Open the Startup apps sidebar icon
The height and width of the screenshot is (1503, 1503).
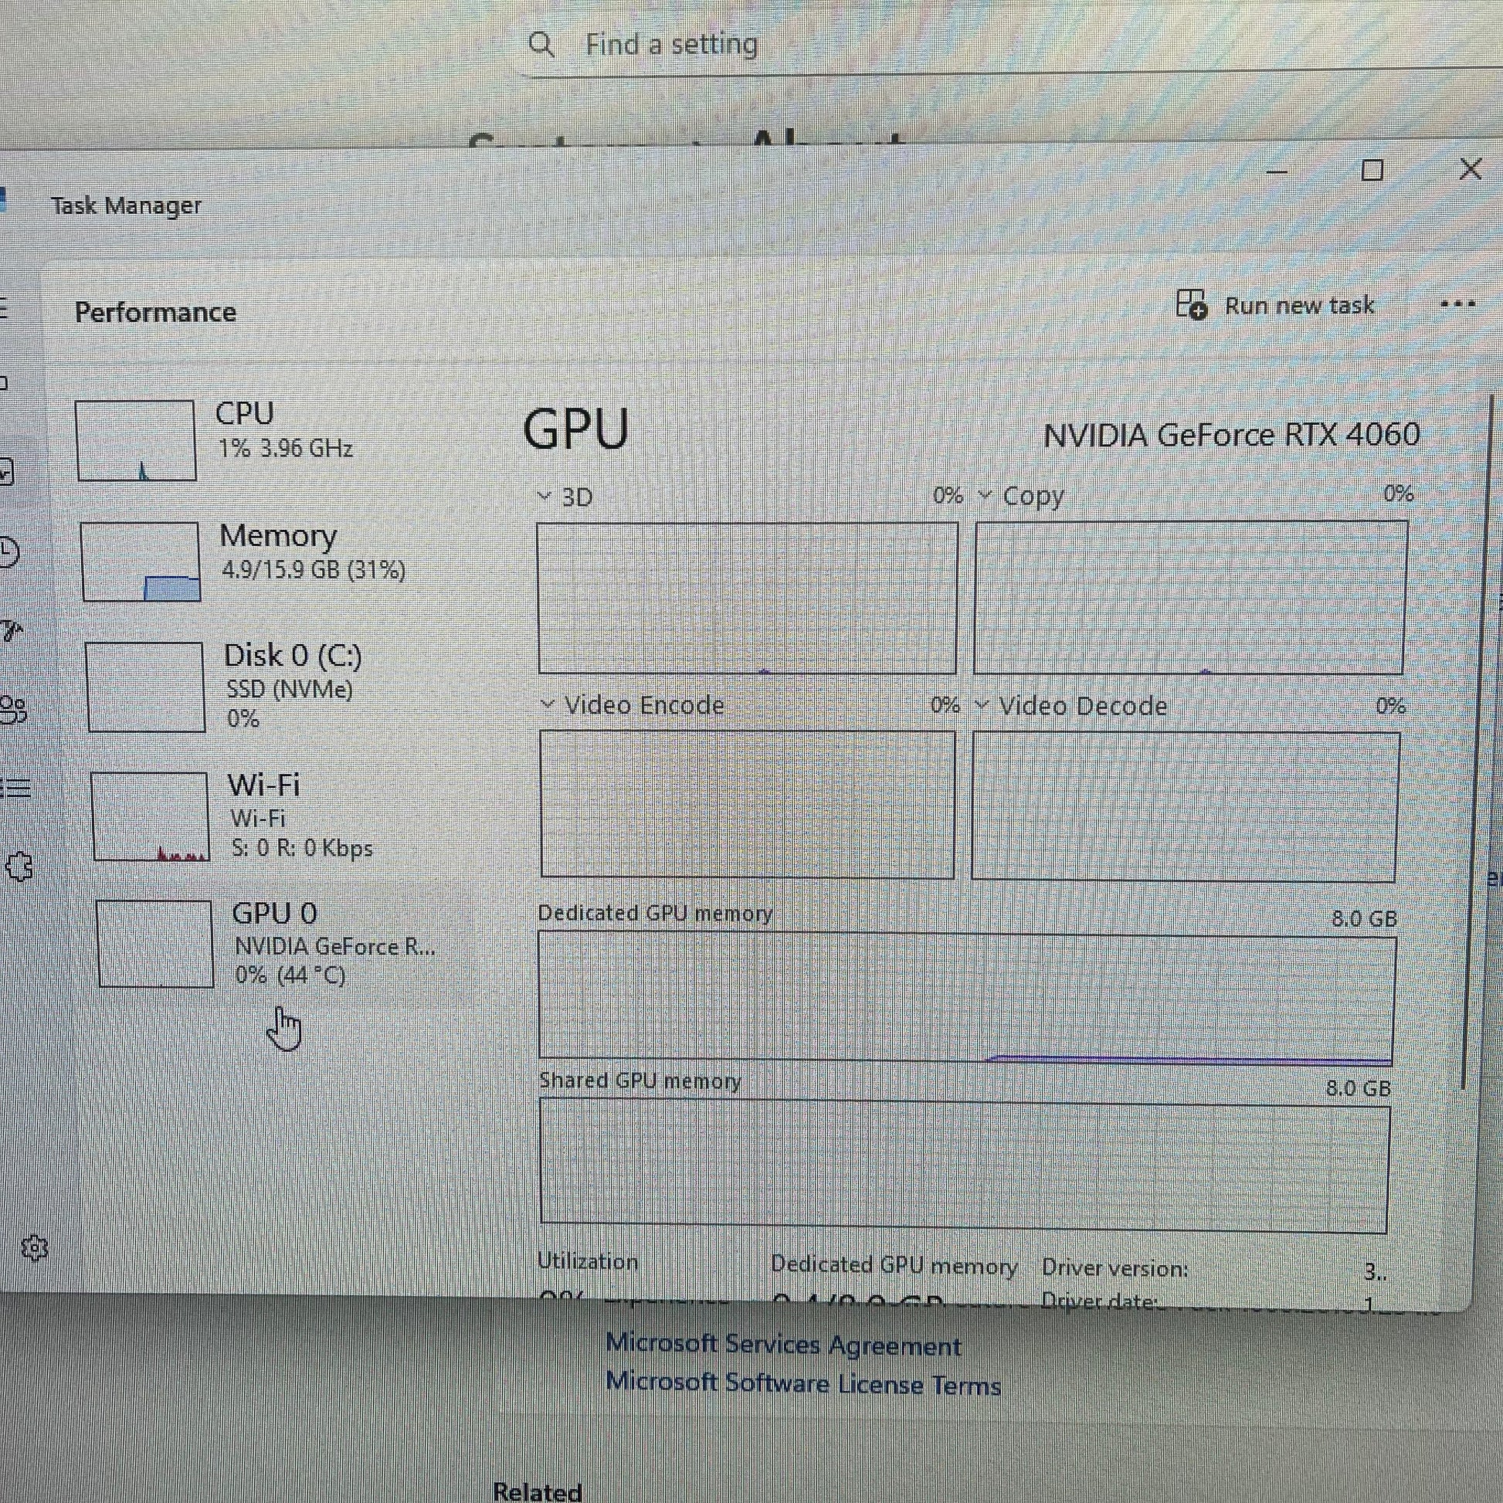coord(11,630)
